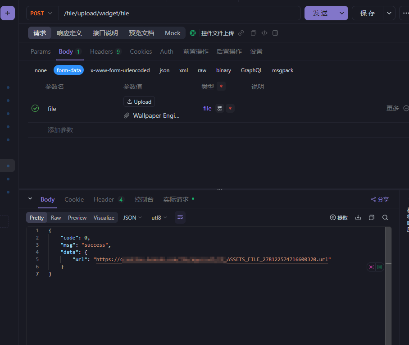
Task: Click the code generation icon
Action: pos(264,33)
